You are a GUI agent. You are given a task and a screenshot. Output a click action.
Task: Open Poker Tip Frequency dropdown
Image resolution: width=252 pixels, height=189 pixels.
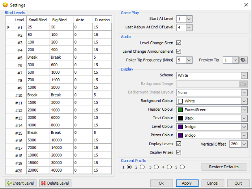(189, 60)
